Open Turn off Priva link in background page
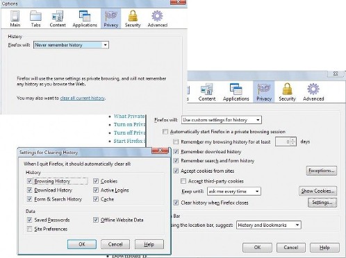 pos(129,132)
